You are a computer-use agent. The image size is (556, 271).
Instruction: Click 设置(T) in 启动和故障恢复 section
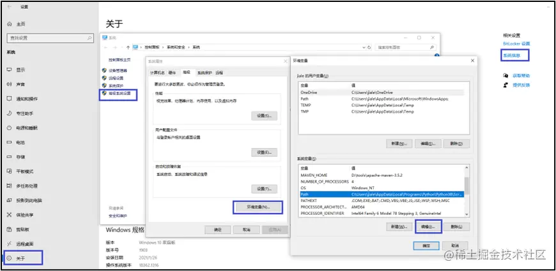(x=264, y=189)
